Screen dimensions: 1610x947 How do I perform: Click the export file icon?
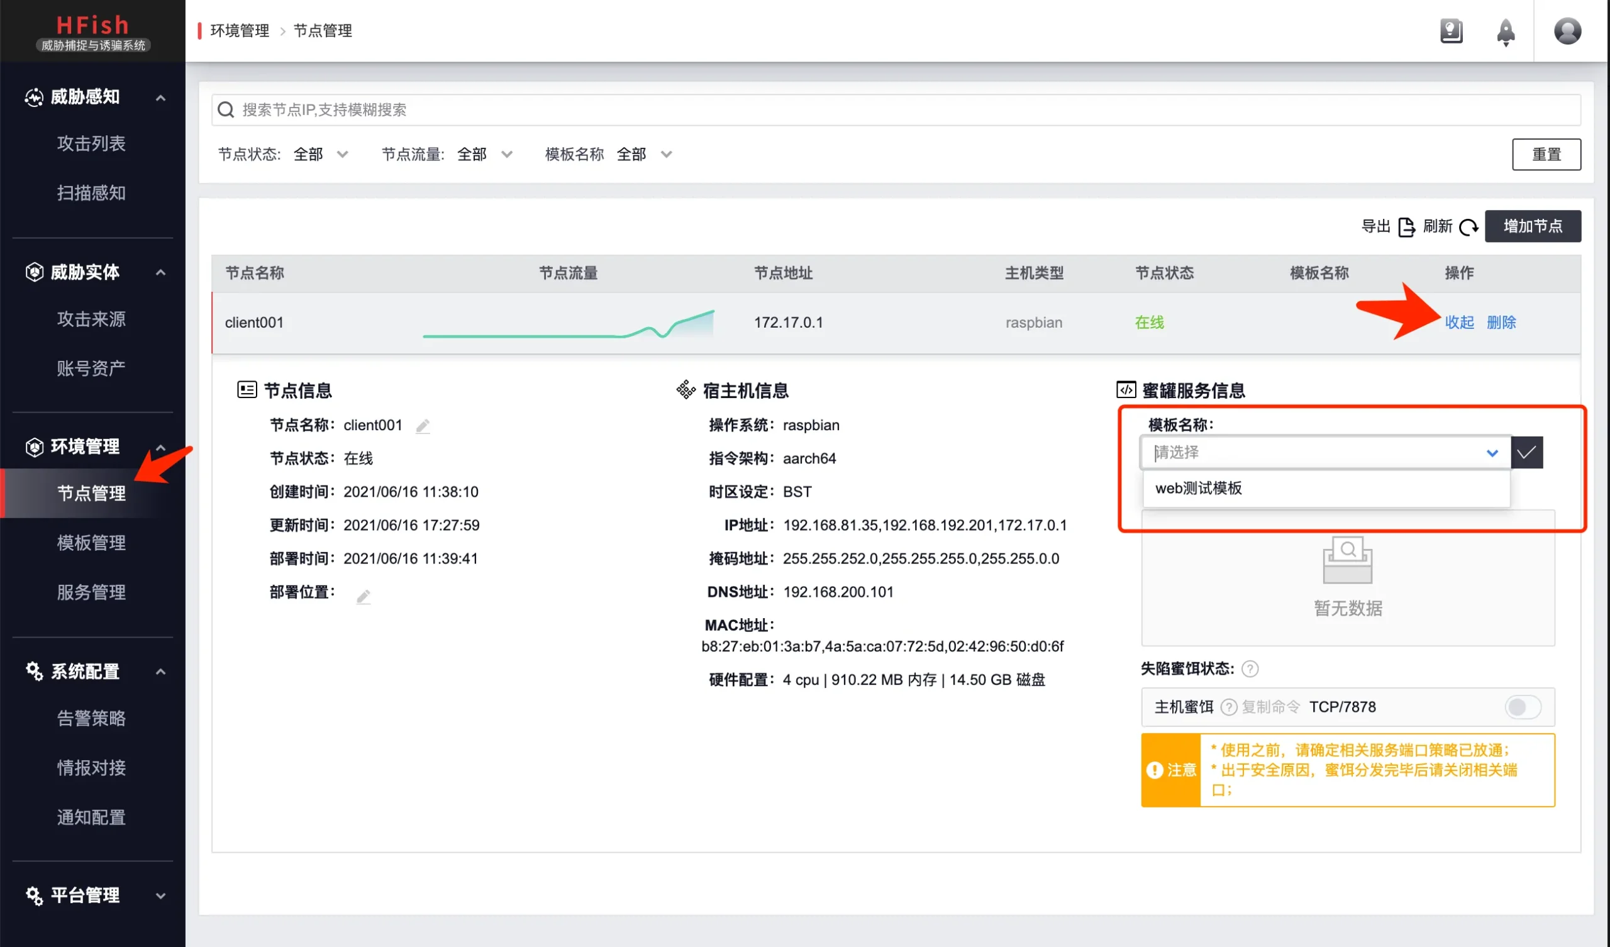1406,227
